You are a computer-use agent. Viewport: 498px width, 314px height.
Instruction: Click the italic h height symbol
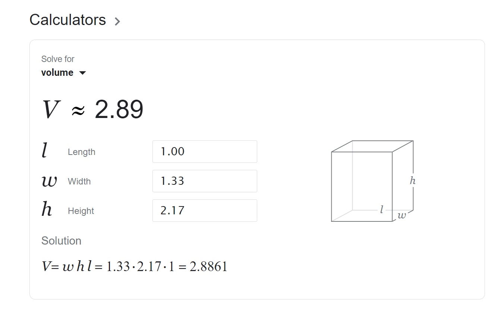[47, 209]
